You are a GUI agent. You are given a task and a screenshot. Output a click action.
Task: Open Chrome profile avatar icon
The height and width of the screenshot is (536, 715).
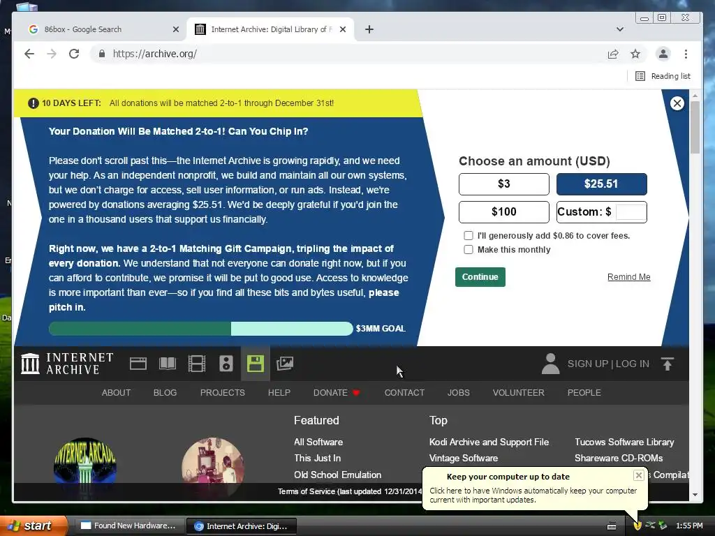[x=663, y=54]
